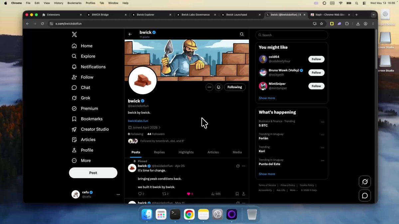Open the Media tab
Image resolution: width=399 pixels, height=224 pixels.
pyautogui.click(x=237, y=152)
